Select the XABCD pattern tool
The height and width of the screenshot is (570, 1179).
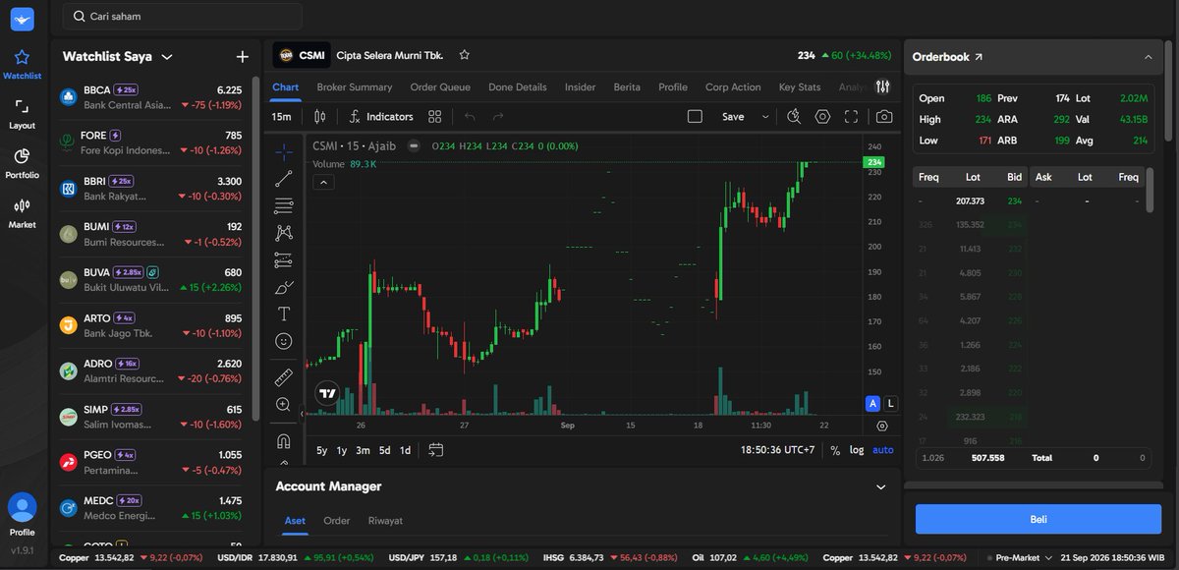point(284,233)
